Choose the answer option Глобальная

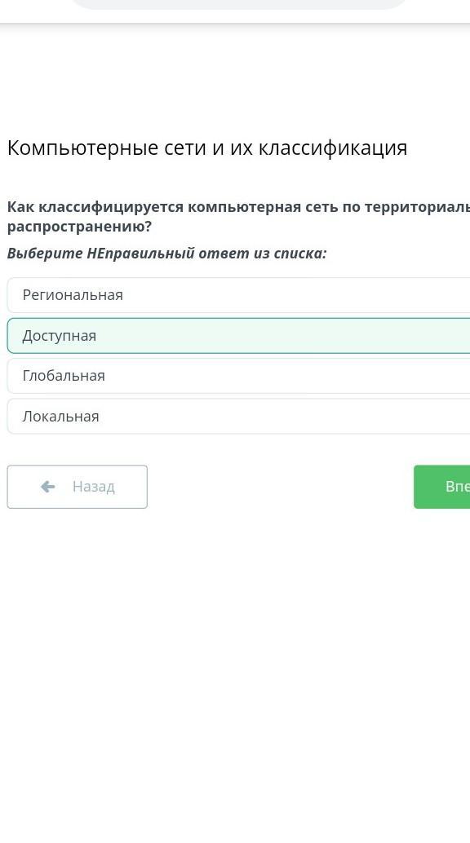tap(238, 376)
